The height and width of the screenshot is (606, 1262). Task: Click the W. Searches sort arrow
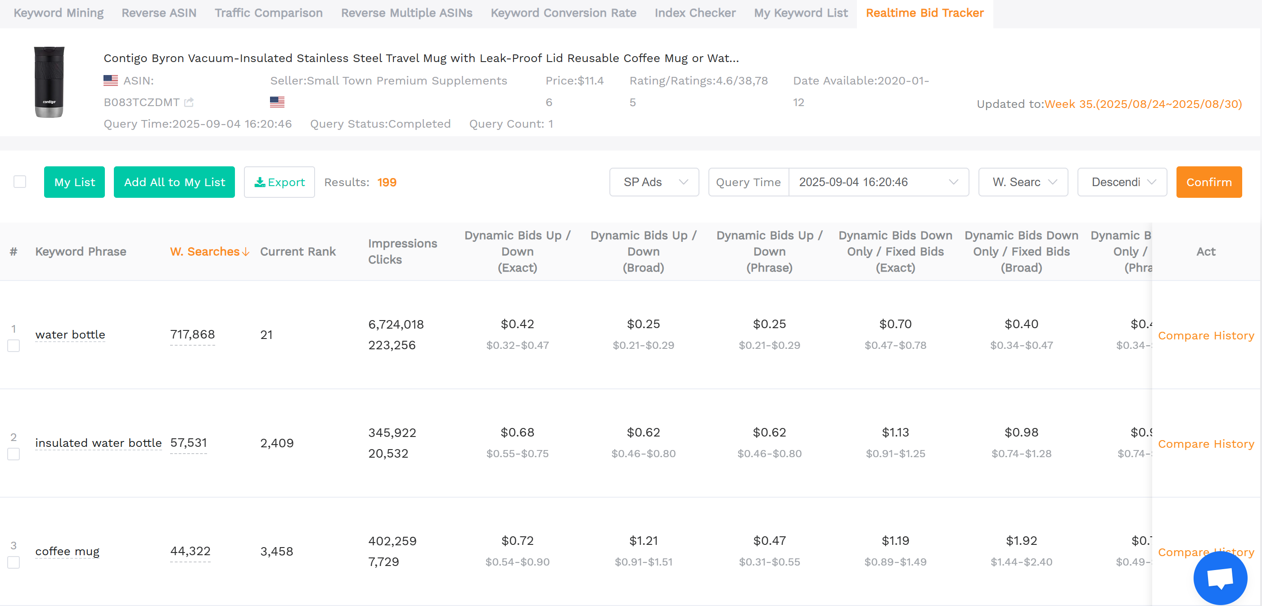click(246, 252)
